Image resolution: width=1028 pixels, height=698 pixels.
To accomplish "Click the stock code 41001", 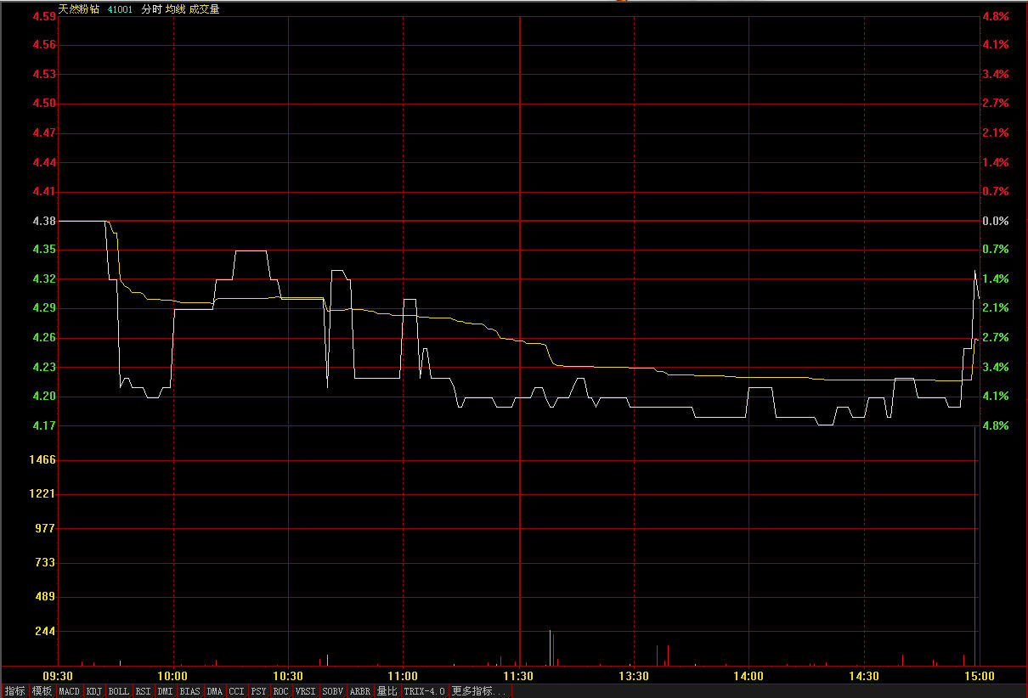I will [x=120, y=9].
